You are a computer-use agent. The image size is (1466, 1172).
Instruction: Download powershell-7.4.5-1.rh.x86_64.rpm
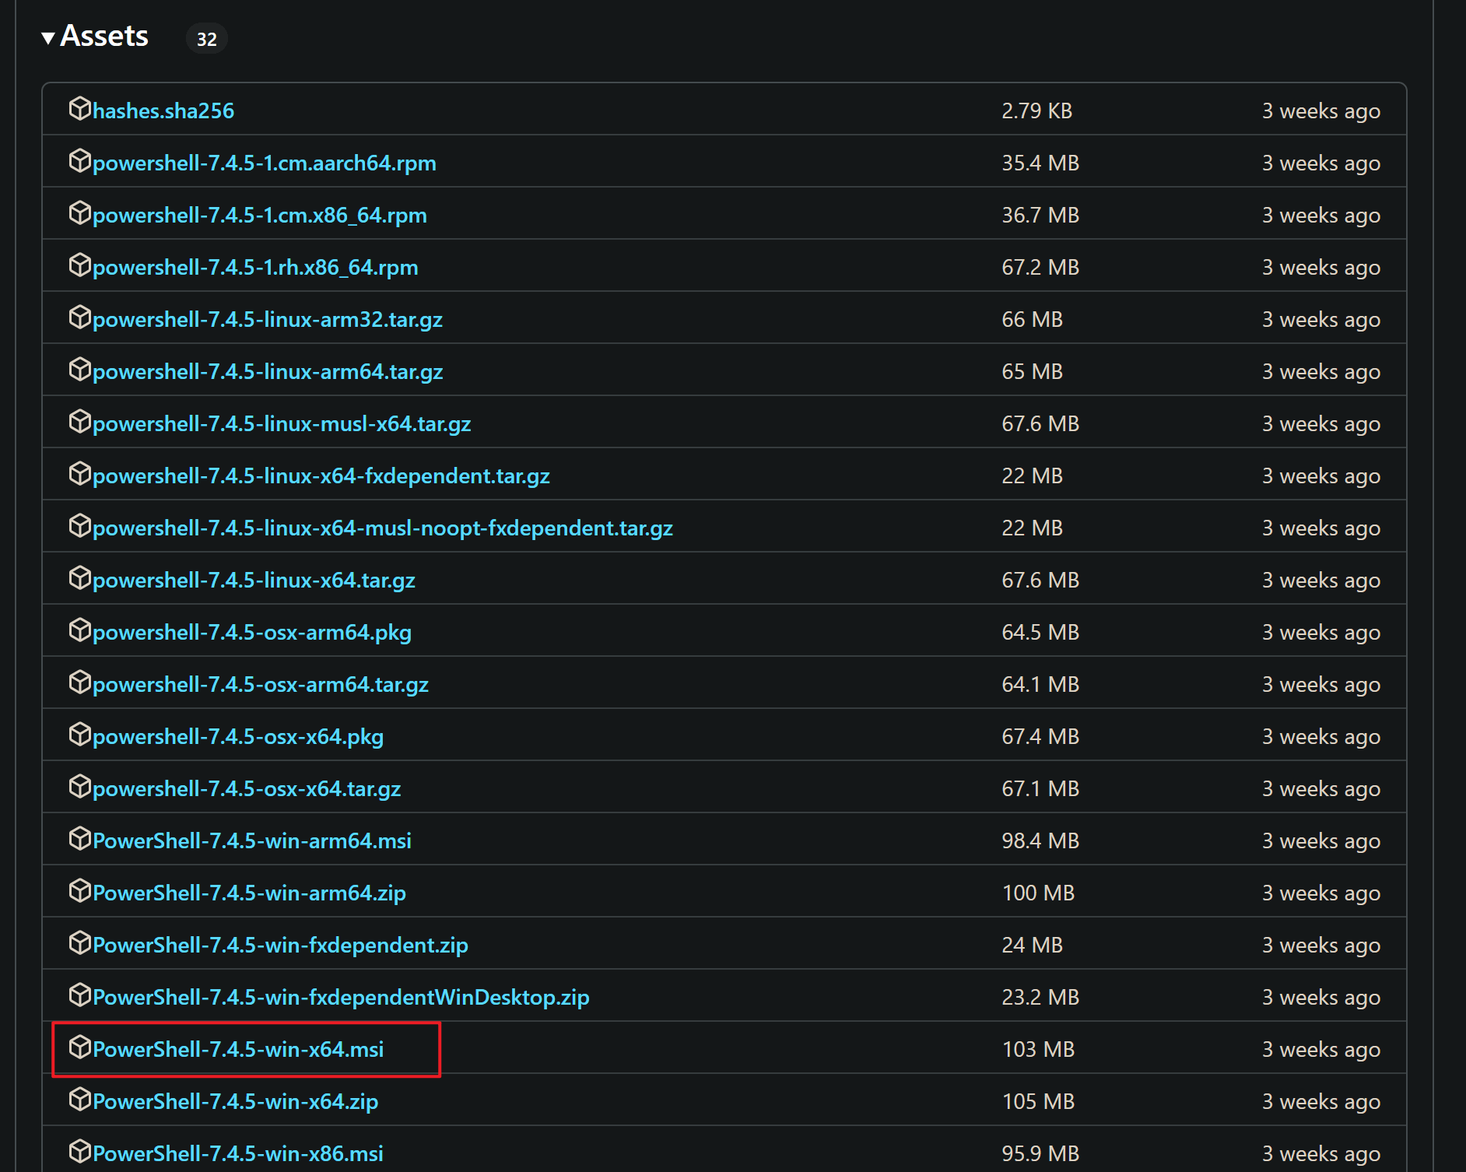(255, 267)
